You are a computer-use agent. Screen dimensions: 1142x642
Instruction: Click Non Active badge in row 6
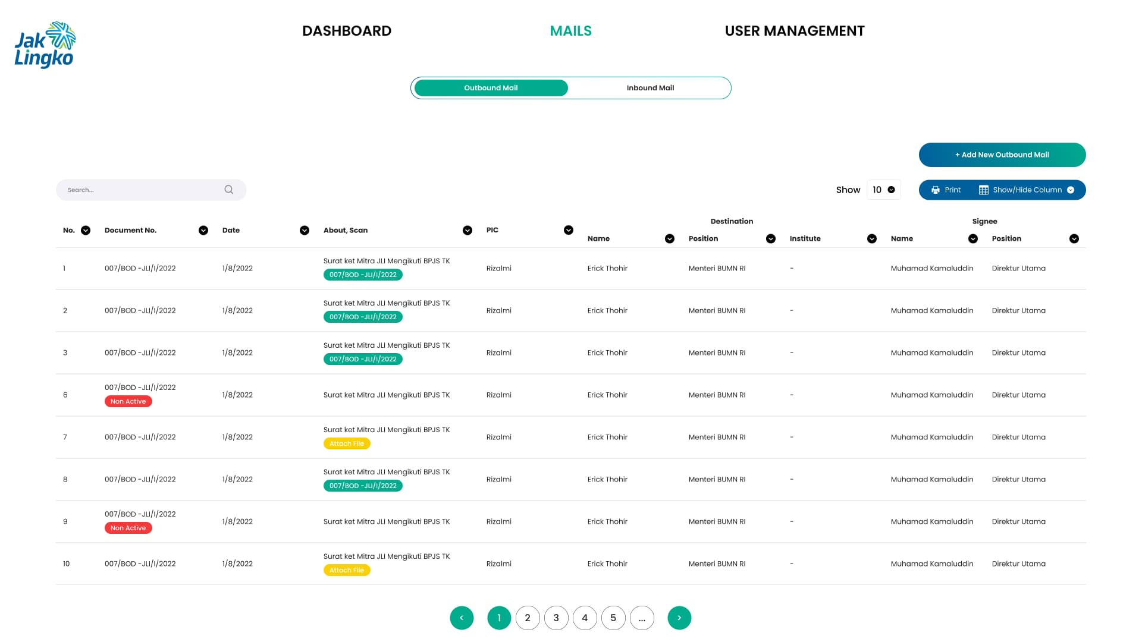128,401
